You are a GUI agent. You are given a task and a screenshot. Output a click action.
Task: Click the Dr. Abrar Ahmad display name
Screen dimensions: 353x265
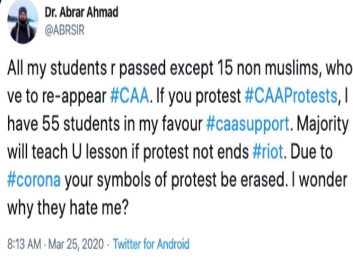click(82, 12)
